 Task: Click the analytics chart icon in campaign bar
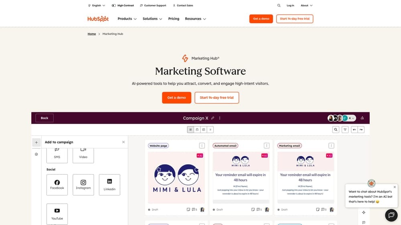(362, 118)
